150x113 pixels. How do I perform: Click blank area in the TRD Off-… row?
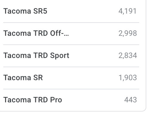click(94, 33)
